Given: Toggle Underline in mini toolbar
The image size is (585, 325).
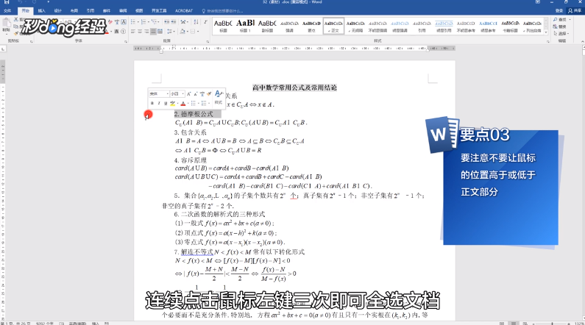Looking at the screenshot, I should point(166,103).
